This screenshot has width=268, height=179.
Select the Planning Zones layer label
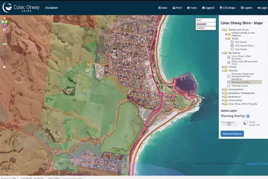click(239, 85)
